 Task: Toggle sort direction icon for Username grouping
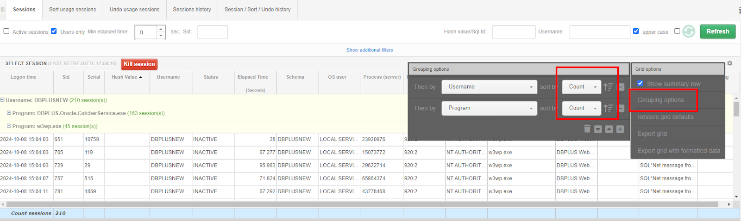(x=608, y=87)
